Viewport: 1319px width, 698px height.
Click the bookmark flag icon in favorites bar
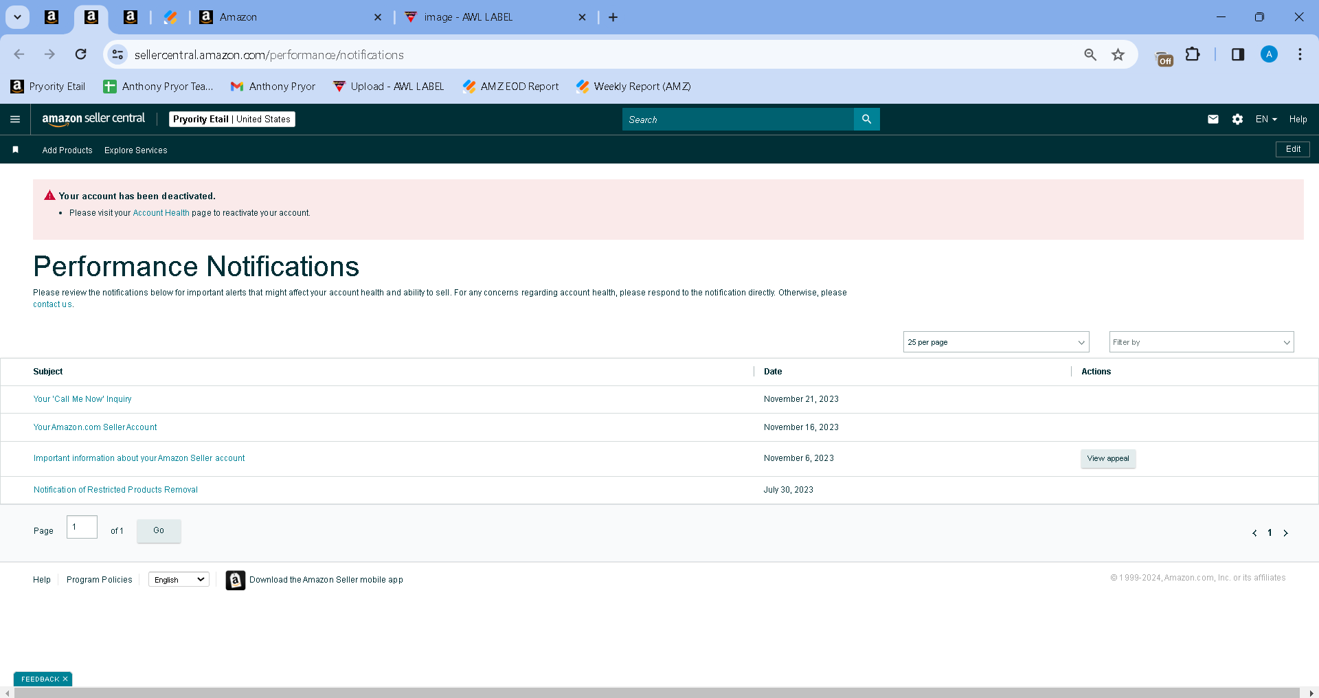coord(15,150)
